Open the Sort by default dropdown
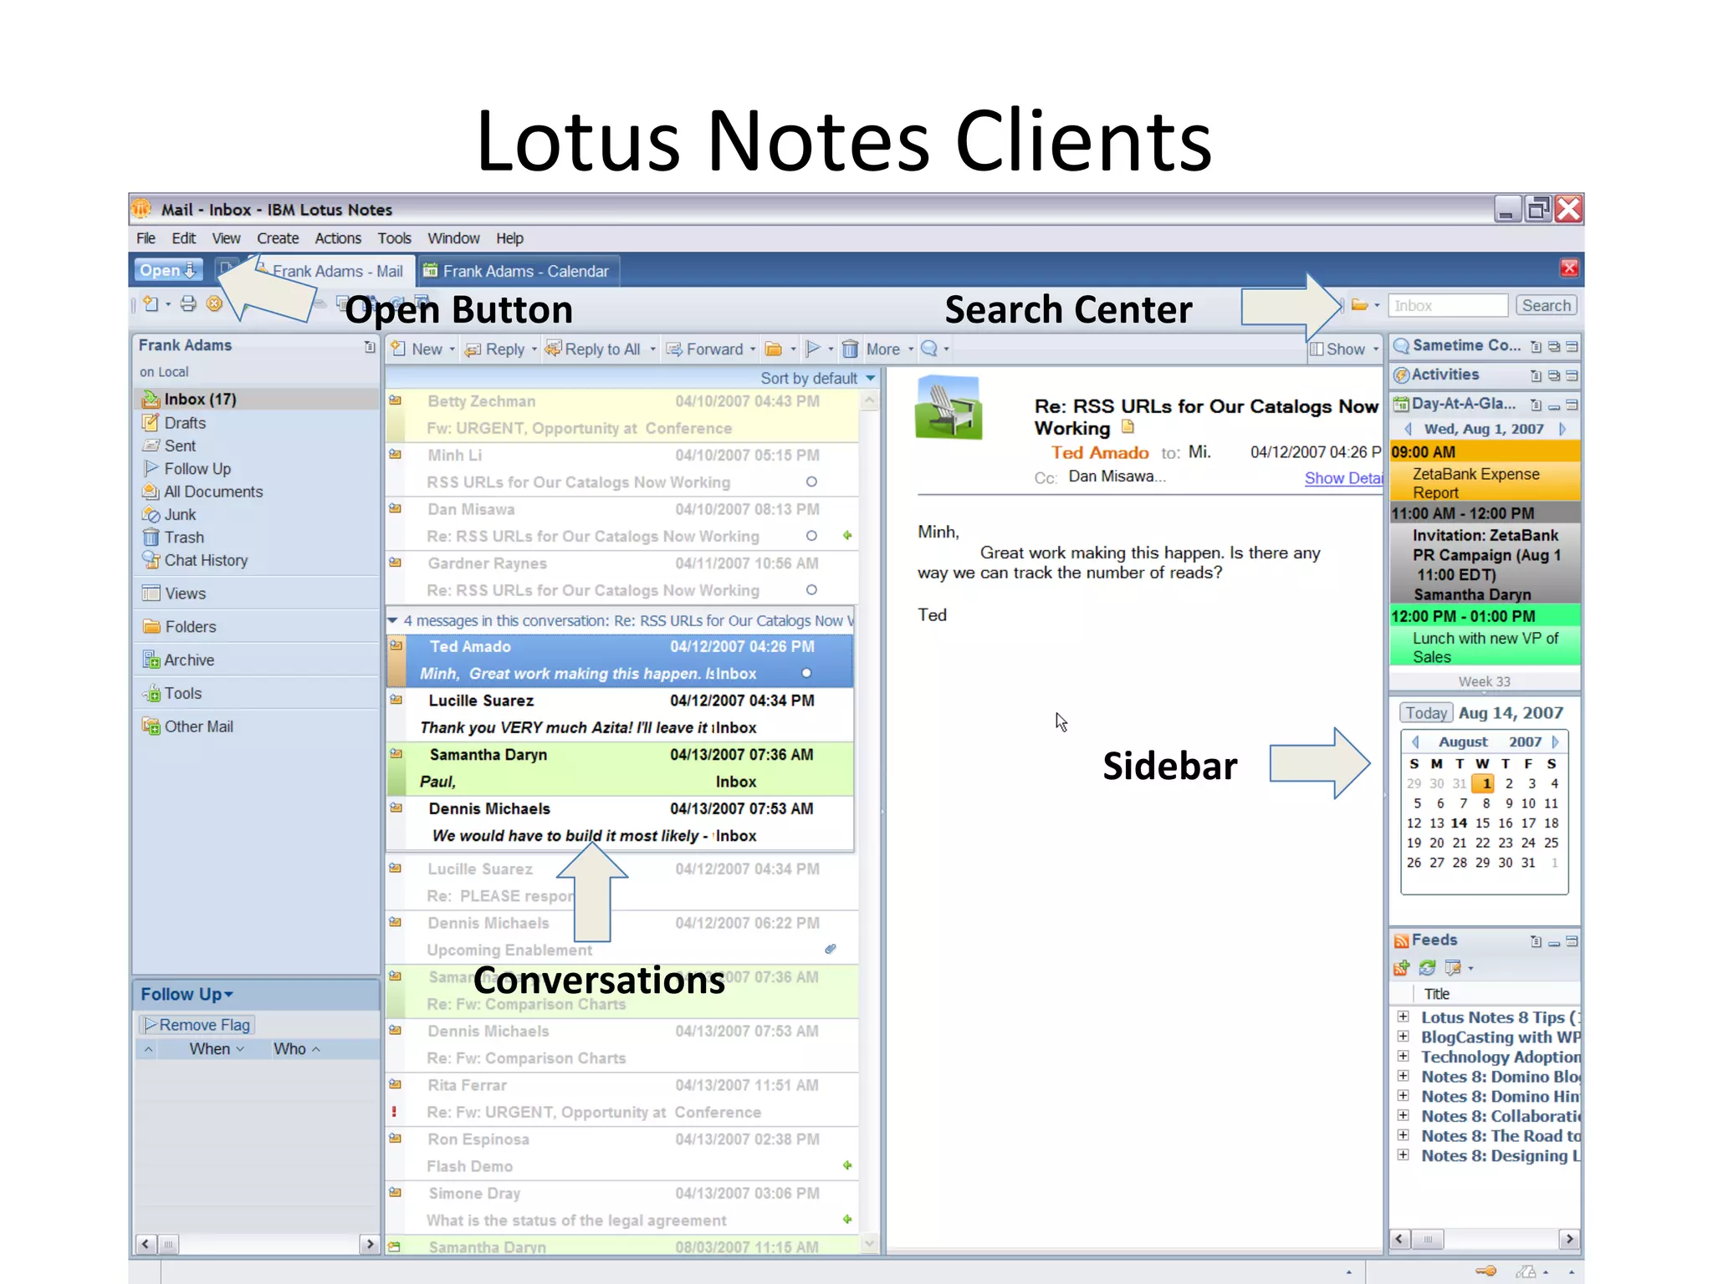 click(x=817, y=379)
